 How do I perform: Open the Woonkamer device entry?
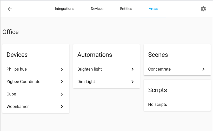click(18, 107)
